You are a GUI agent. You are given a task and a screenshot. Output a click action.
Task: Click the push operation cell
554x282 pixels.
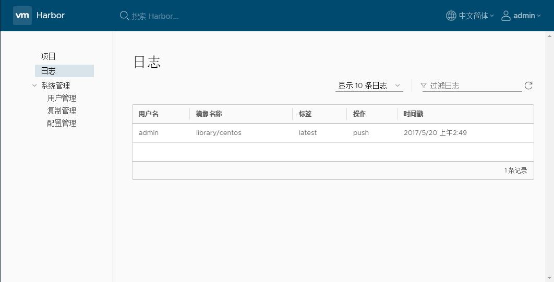[x=361, y=133]
